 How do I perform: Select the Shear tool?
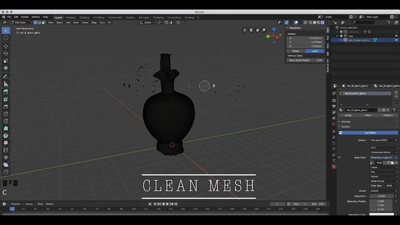[x=6, y=165]
